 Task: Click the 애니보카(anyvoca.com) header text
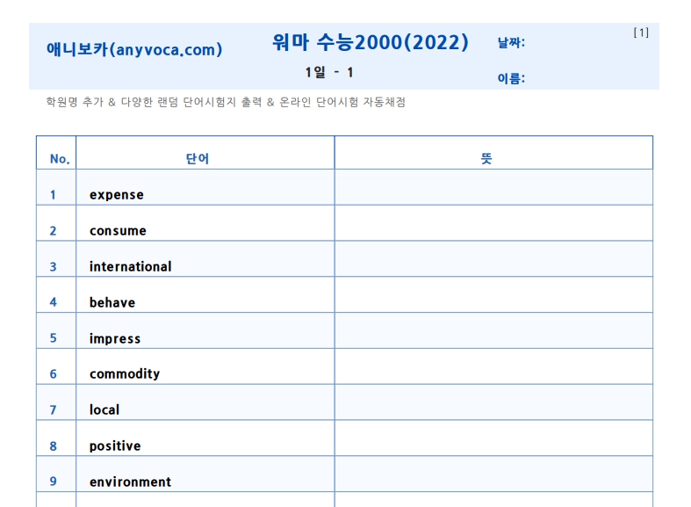134,49
